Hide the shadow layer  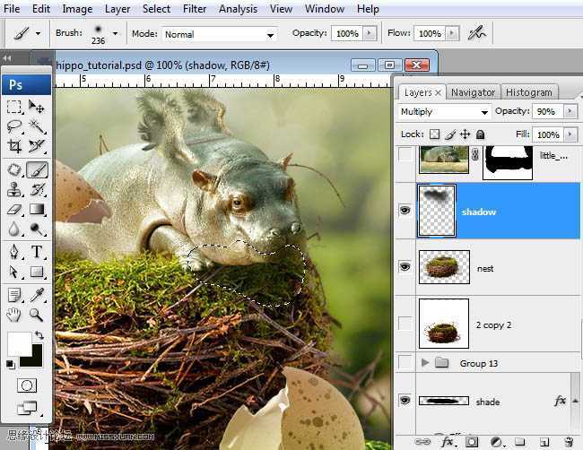click(405, 212)
